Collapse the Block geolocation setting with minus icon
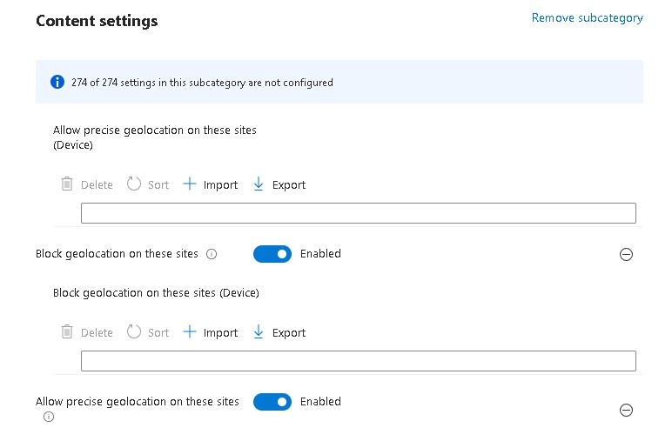 [625, 255]
